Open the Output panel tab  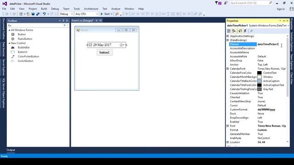coord(11,150)
